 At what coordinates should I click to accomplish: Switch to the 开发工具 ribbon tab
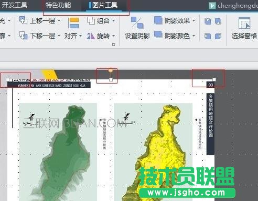14,5
